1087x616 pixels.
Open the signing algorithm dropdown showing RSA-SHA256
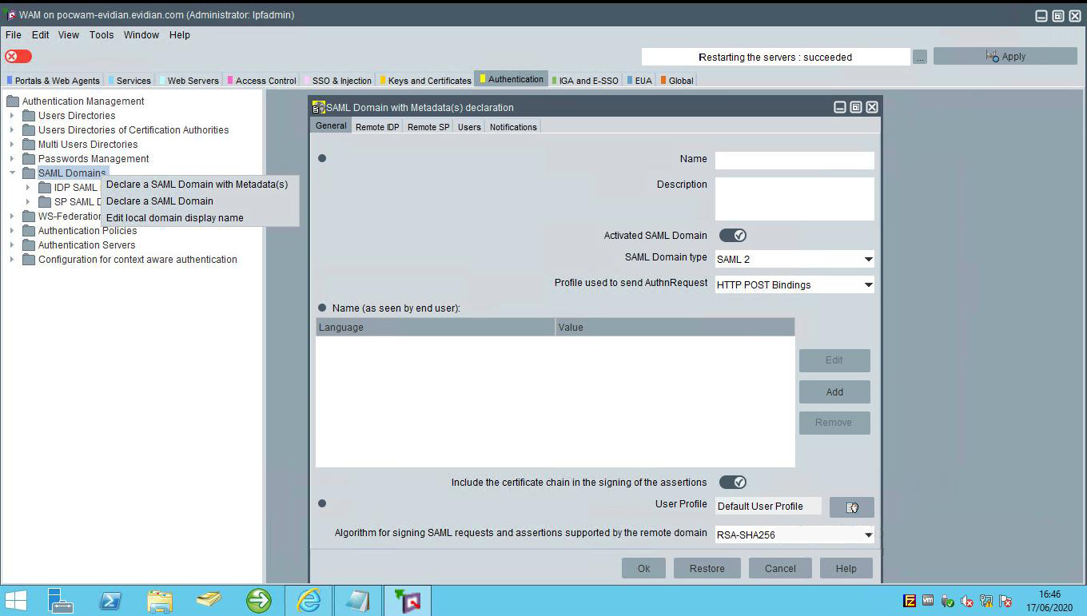867,534
